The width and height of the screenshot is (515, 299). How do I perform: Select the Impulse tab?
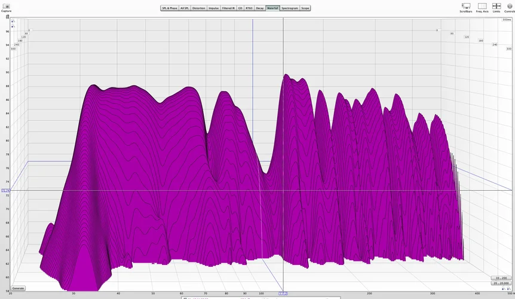coord(213,8)
